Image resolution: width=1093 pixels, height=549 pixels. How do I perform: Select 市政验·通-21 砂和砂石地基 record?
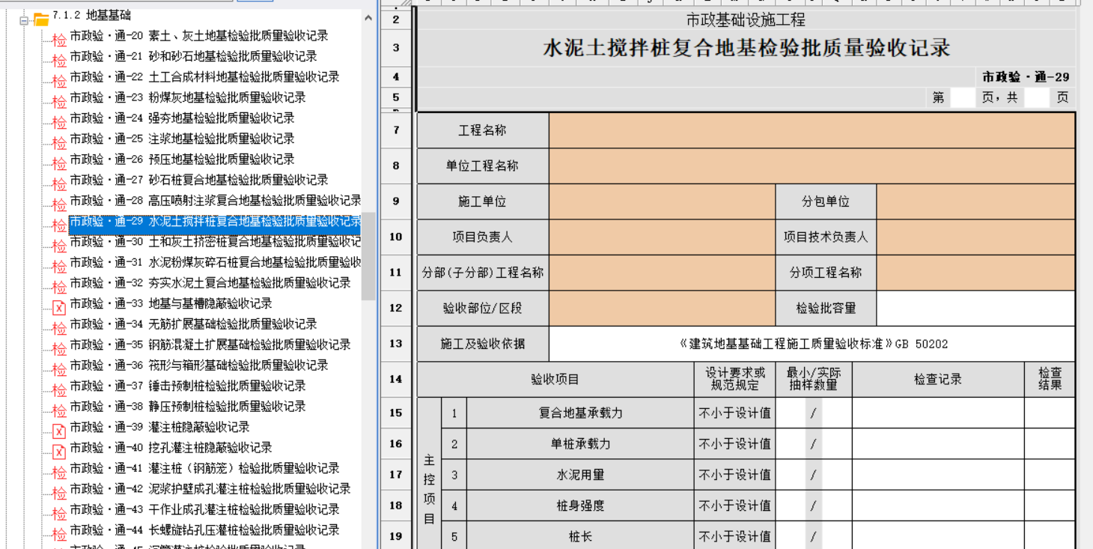(x=194, y=56)
